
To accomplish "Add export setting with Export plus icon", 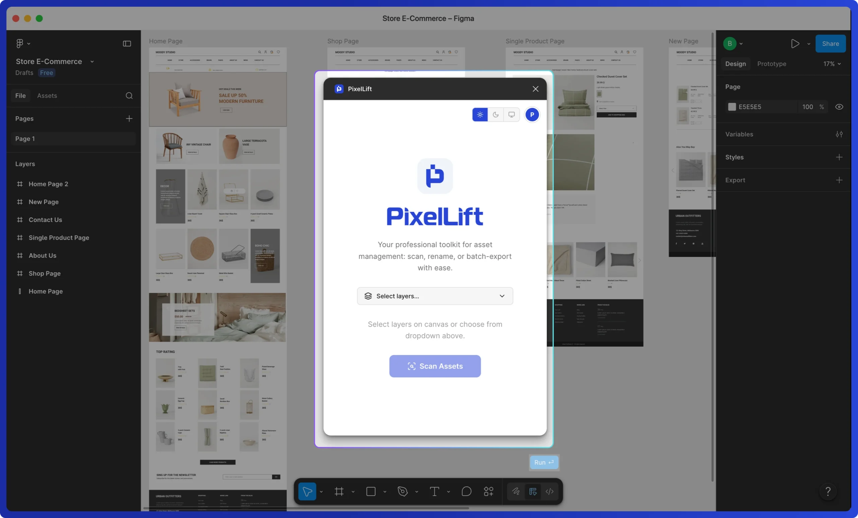I will (x=839, y=180).
